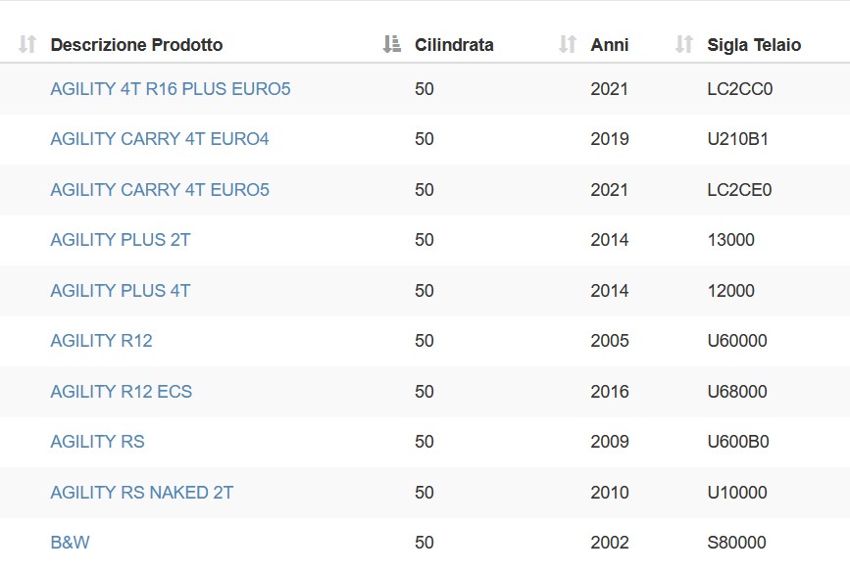Click the year 2005 cell for AGILITY R12
The image size is (850, 574).
point(610,341)
